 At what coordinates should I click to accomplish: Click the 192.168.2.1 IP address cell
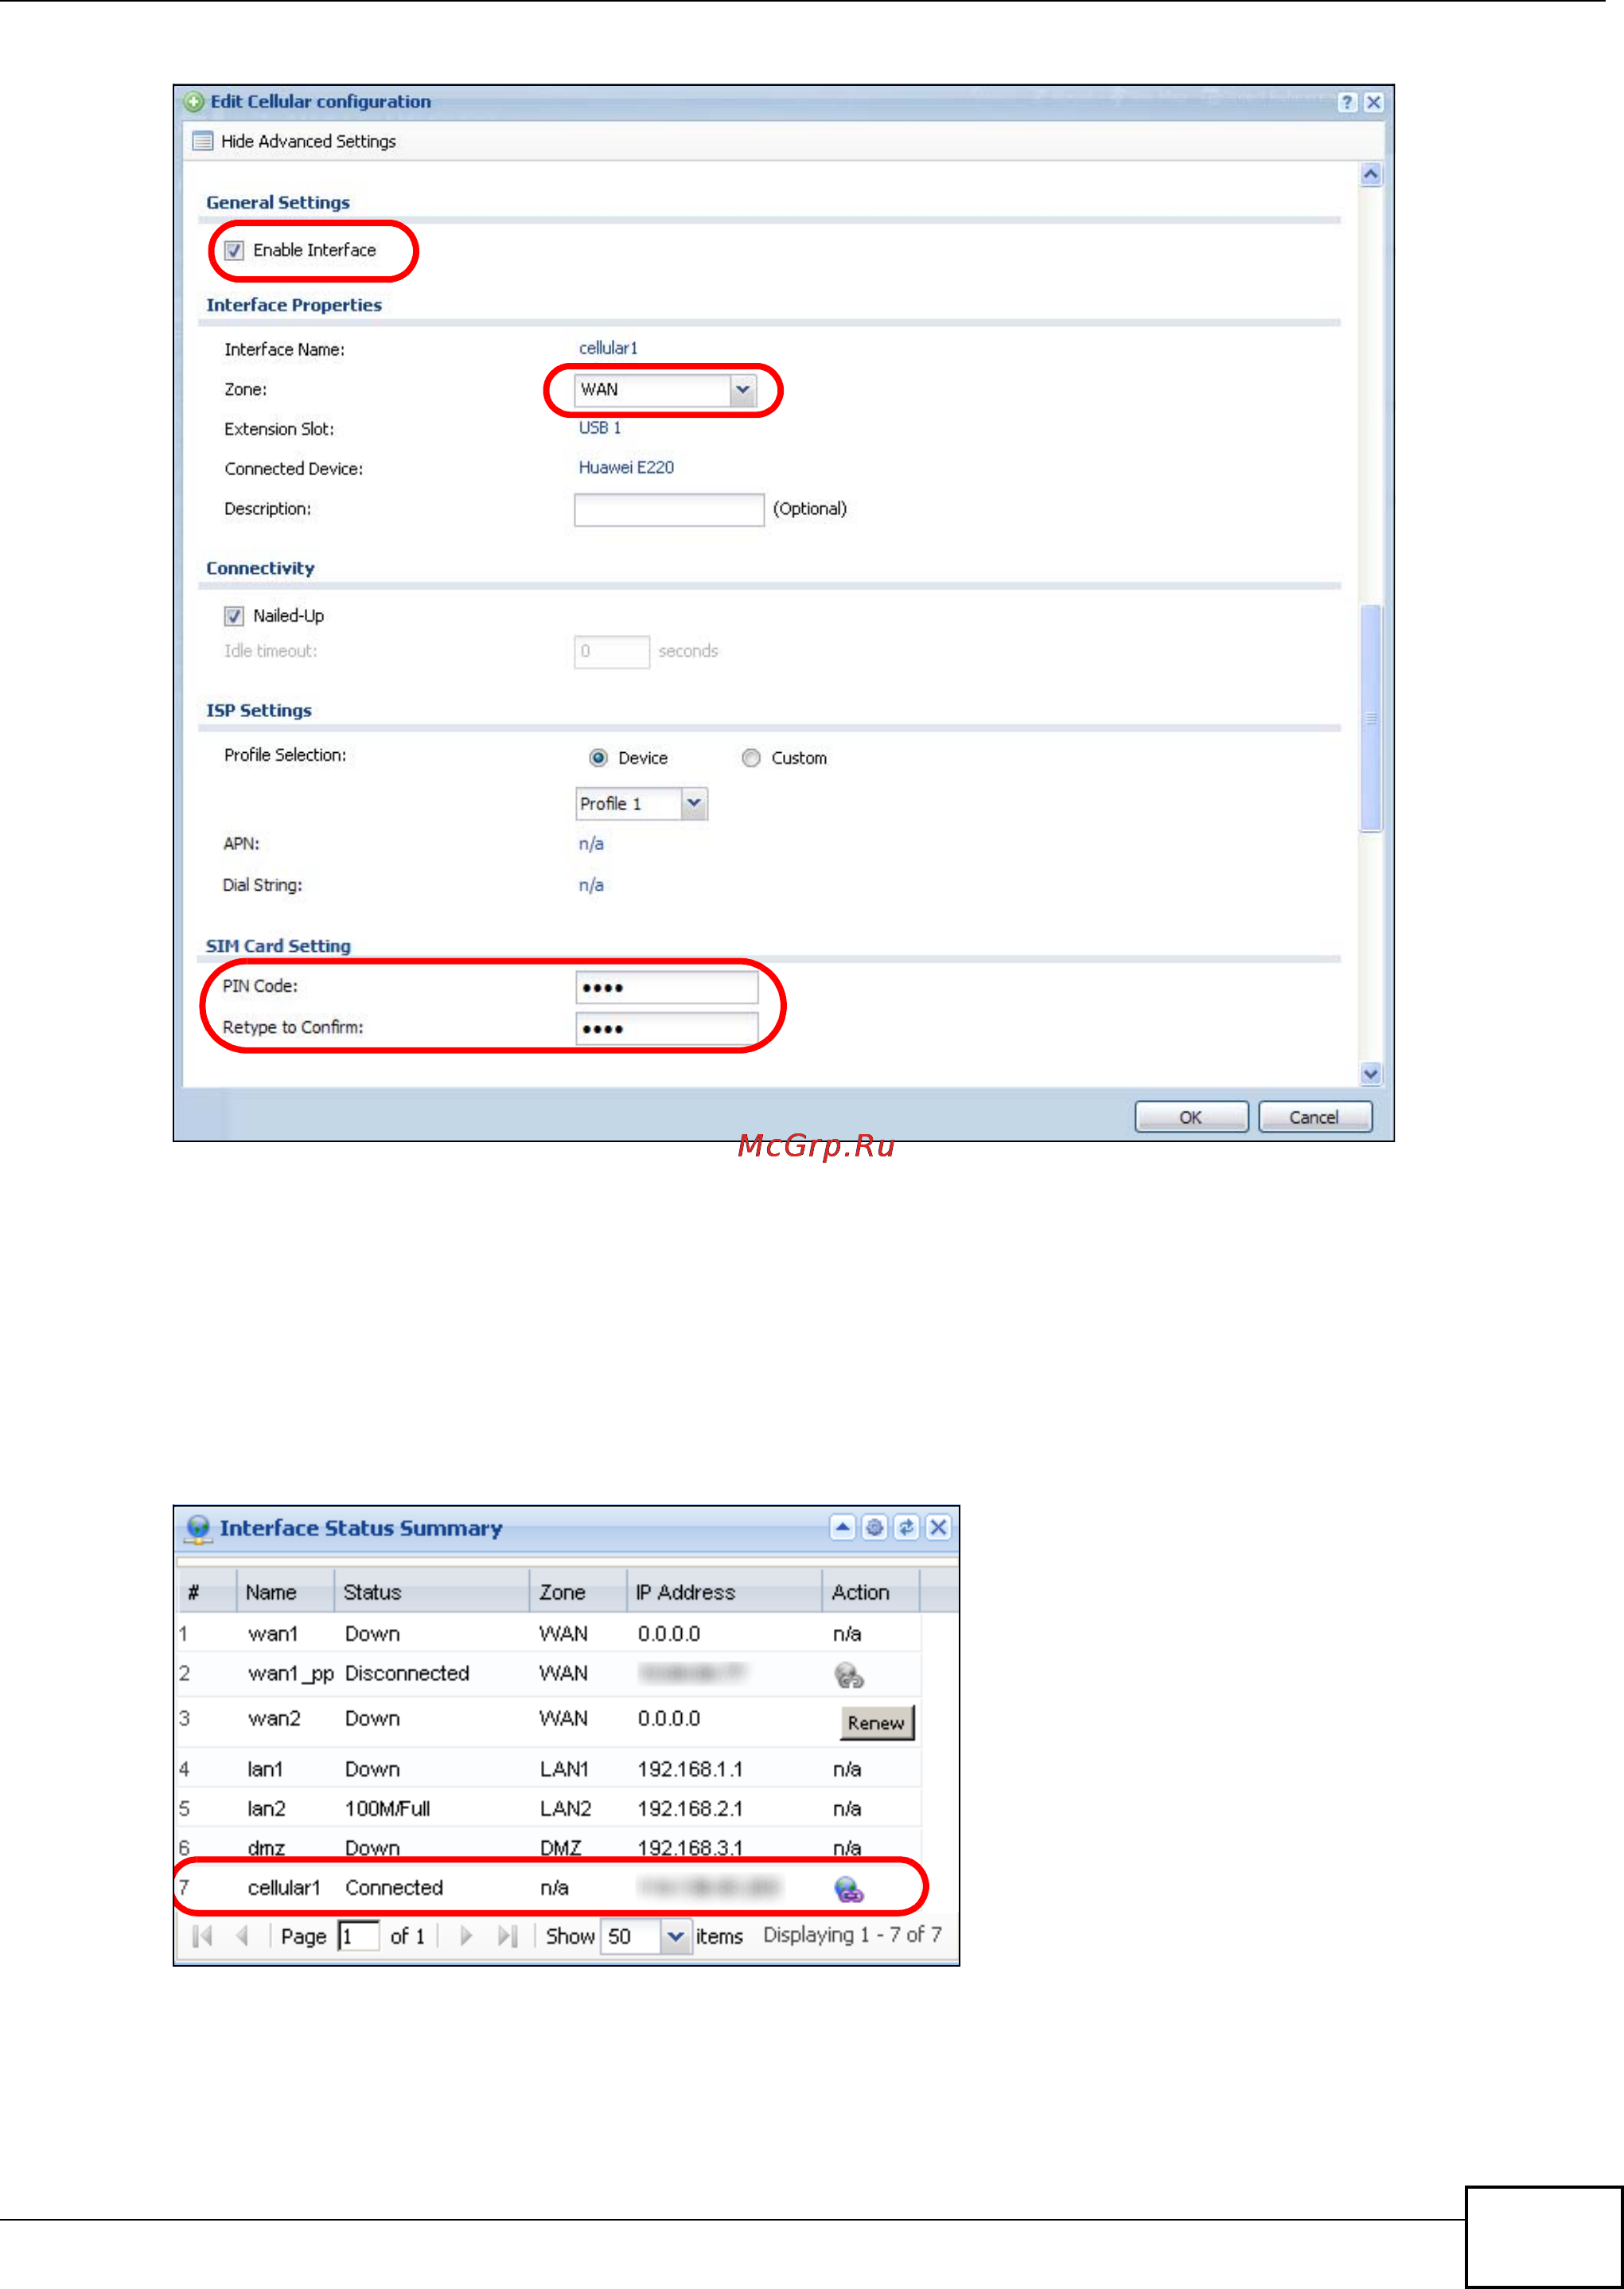tap(690, 1809)
